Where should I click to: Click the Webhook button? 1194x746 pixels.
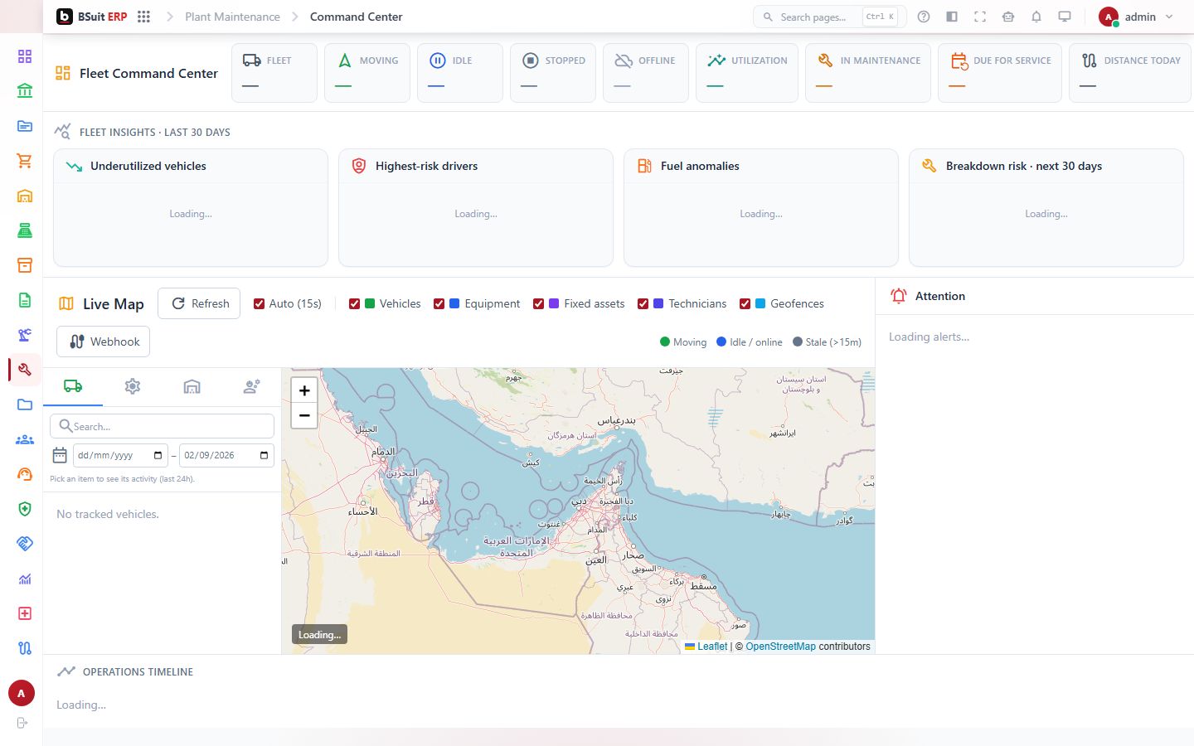tap(104, 342)
